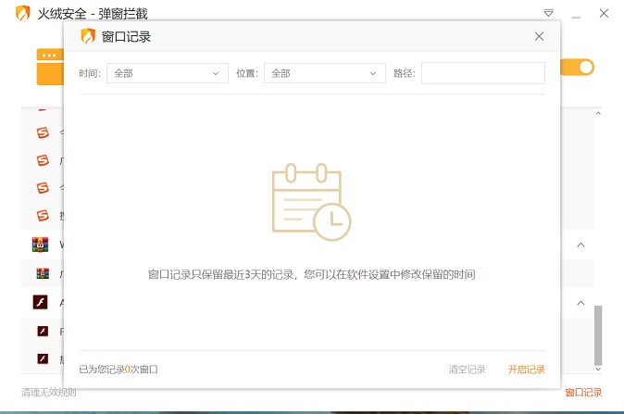Screen dimensions: 624x414
Task: Collapse the WinRAR group chevron
Action: [581, 245]
